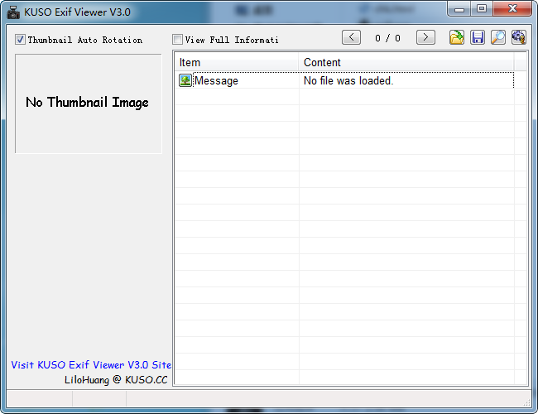Click the Message row picture icon
Screen dimensions: 538x414
coord(185,80)
